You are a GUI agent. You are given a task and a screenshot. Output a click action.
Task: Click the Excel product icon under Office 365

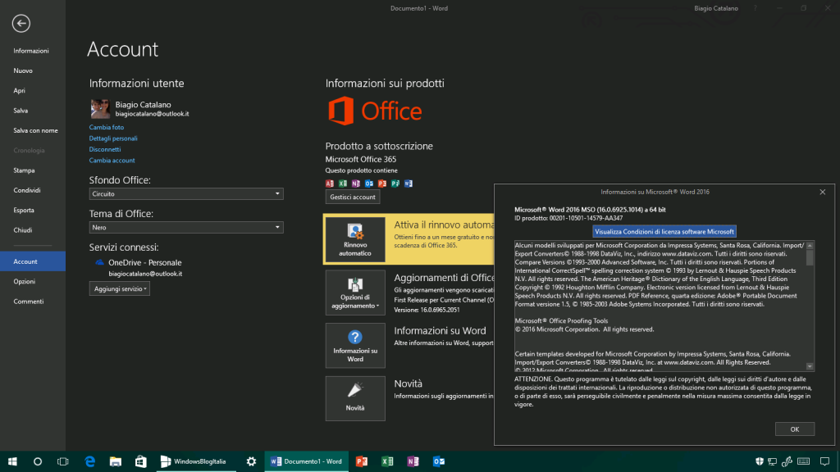tap(343, 184)
